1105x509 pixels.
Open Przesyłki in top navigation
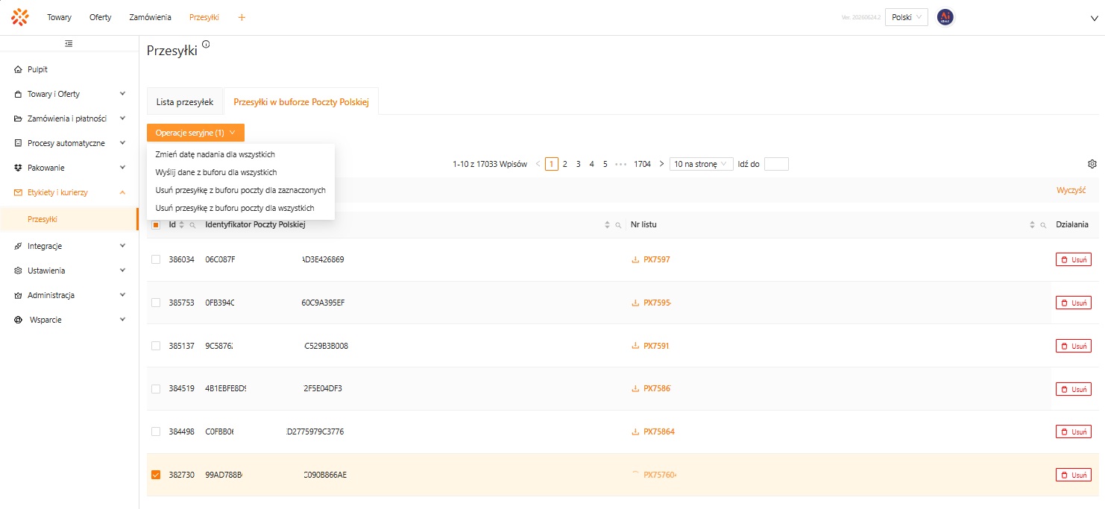coord(204,17)
